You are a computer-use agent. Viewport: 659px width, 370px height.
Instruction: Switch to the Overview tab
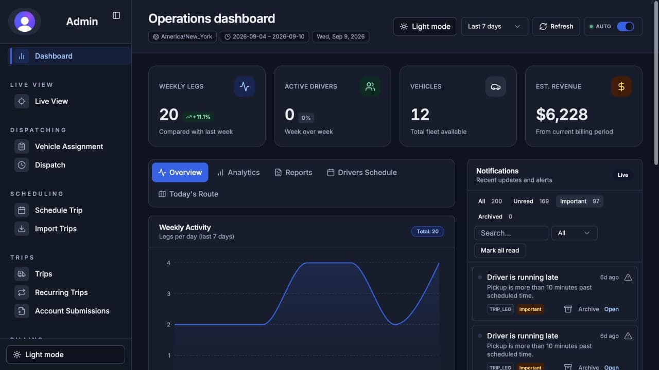(x=180, y=173)
